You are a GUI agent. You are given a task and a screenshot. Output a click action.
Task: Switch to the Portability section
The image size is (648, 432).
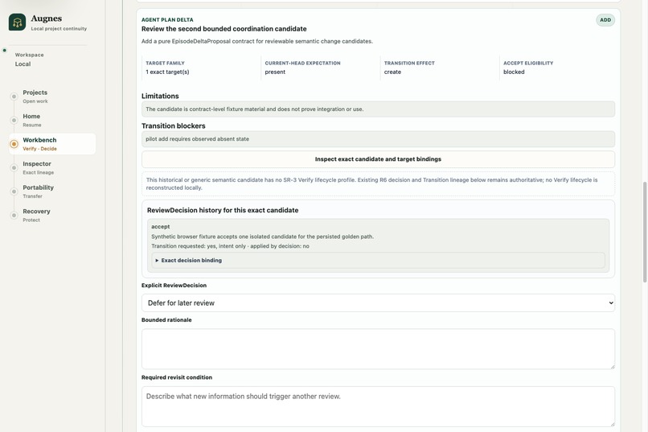pyautogui.click(x=52, y=191)
